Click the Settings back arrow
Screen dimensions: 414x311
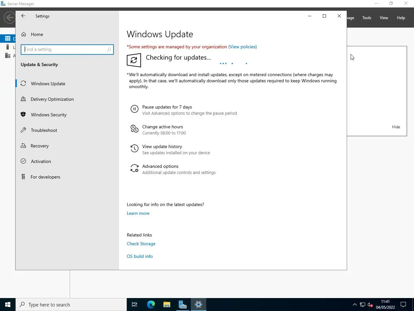23,16
